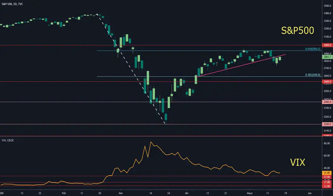The image size is (333, 196).
Task: Click the 'Abr' date on time axis
Action: [x=187, y=193]
